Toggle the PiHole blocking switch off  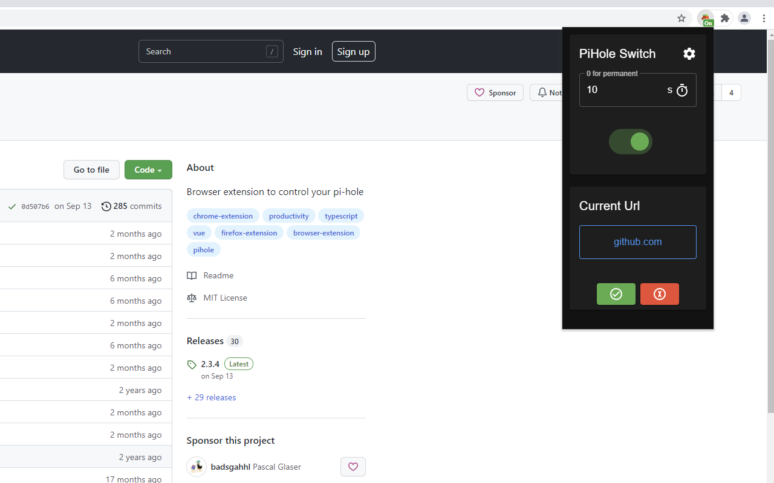(x=631, y=141)
